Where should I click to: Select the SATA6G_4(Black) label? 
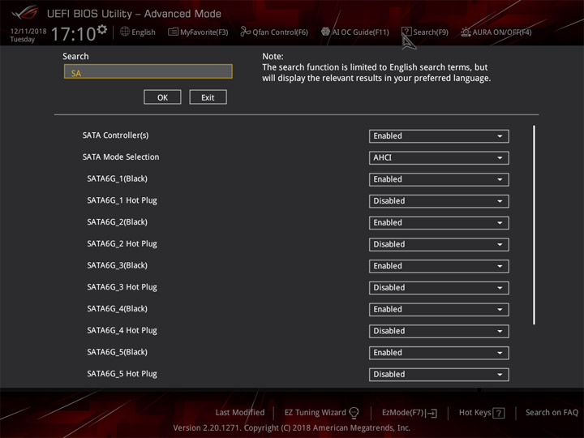pyautogui.click(x=118, y=308)
